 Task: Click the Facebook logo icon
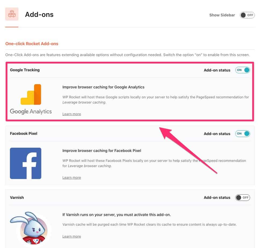(x=26, y=163)
